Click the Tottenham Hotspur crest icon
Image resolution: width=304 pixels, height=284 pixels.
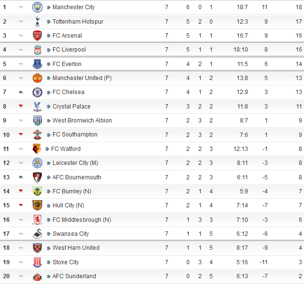click(37, 22)
